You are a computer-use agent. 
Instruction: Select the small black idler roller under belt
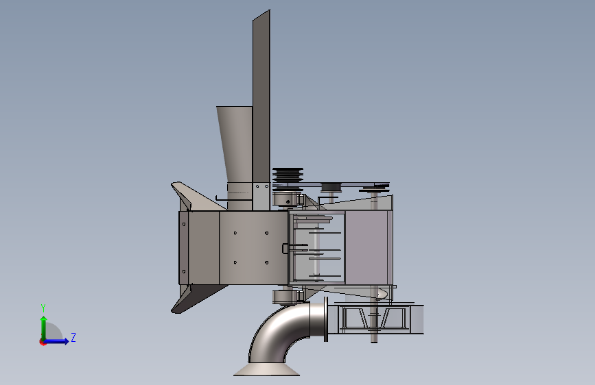coord(331,187)
